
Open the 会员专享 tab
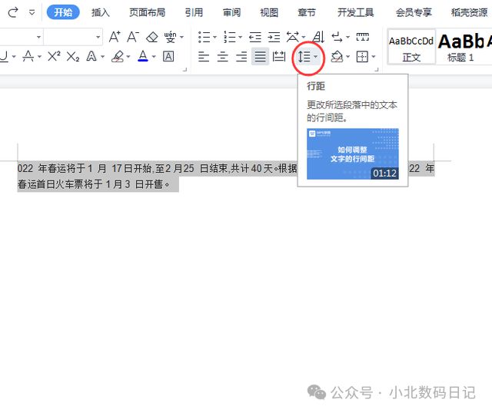point(414,12)
